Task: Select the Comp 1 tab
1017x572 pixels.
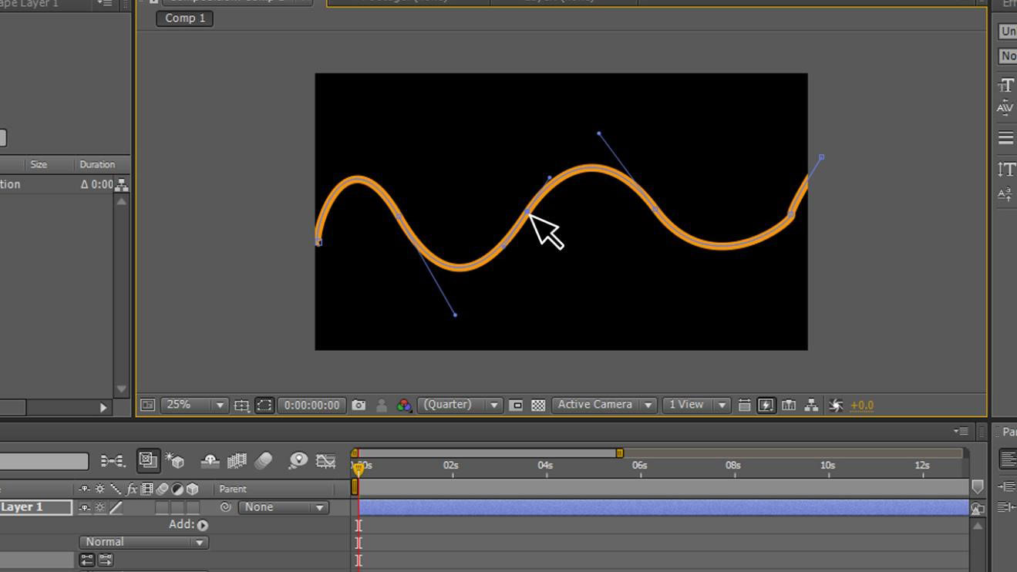Action: (x=184, y=18)
